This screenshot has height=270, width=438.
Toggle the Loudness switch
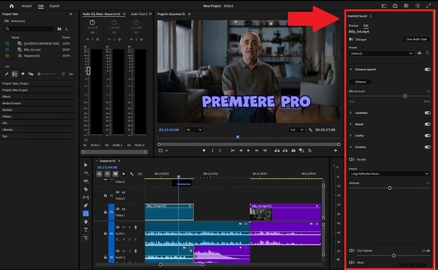click(428, 113)
